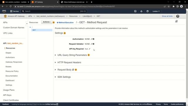Image resolution: width=188 pixels, height=106 pixels.
Task: Switch to the Lambda test_random_numbers tab
Action: [16, 2]
